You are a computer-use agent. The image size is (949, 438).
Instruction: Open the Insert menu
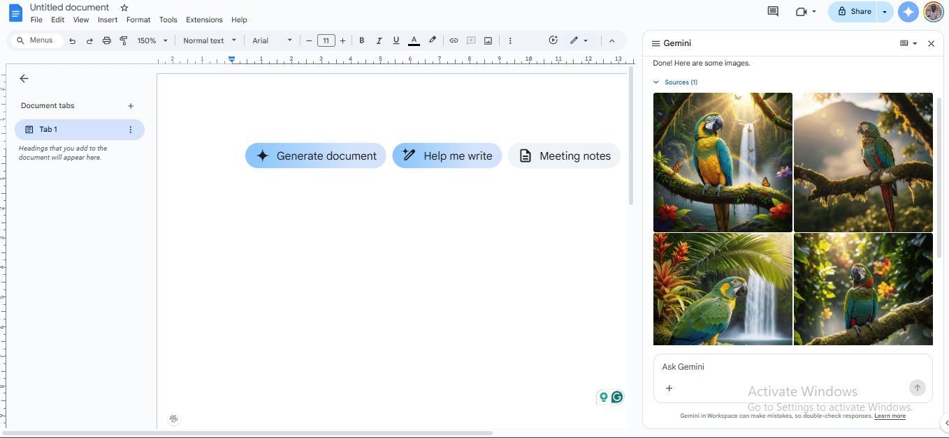point(108,20)
